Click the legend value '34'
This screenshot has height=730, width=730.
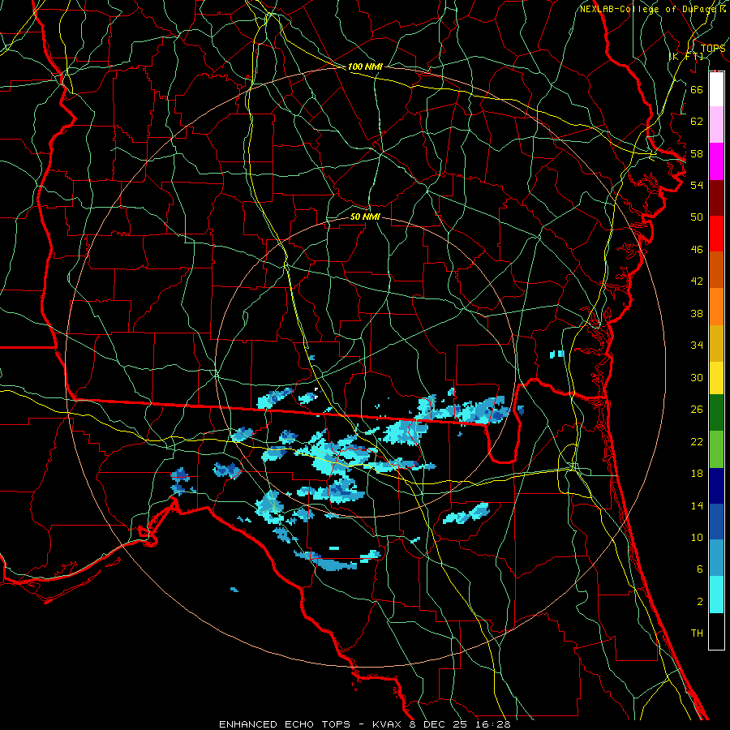point(697,346)
